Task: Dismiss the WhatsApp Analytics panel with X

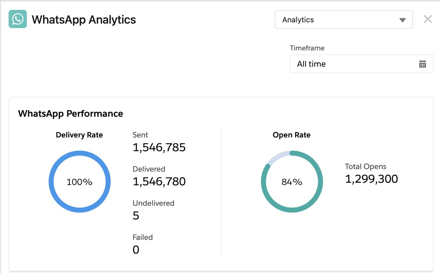Action: (428, 19)
